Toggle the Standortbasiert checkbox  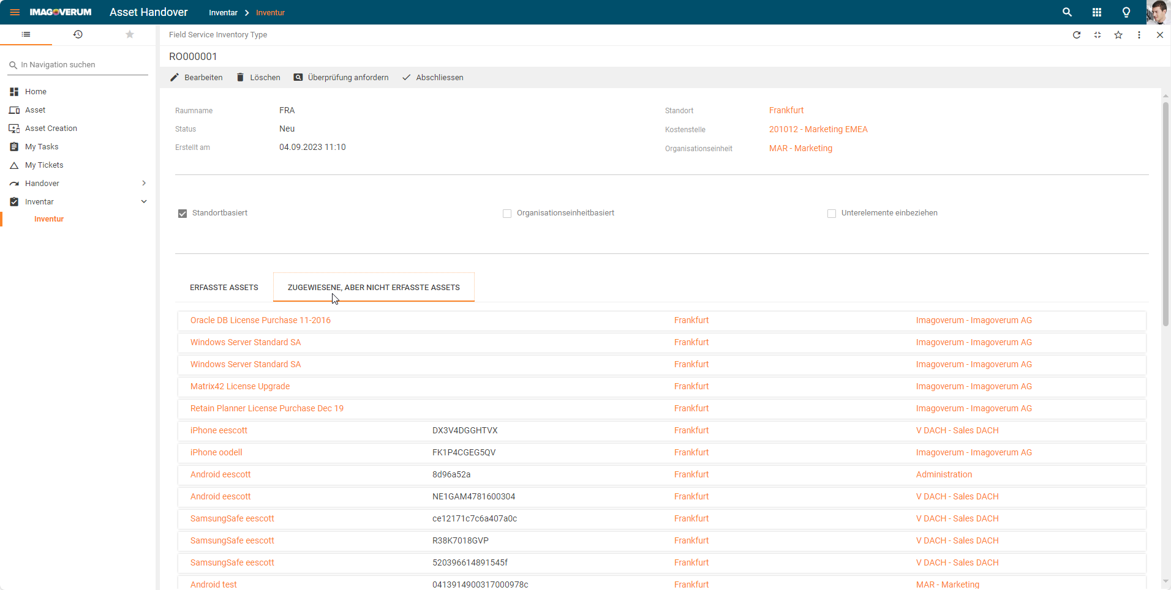(x=183, y=214)
